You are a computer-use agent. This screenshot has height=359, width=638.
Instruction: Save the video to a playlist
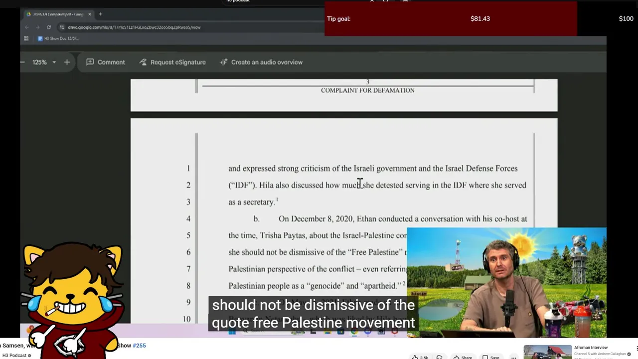coord(490,357)
